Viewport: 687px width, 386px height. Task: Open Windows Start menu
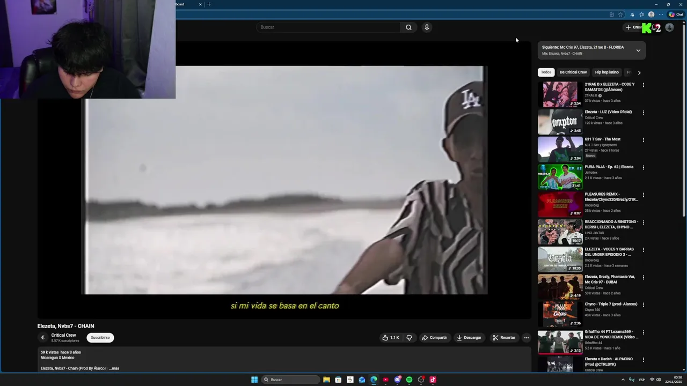point(254,380)
